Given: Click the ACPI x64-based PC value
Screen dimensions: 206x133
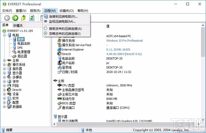Looking at the screenshot, I should click(119, 36).
